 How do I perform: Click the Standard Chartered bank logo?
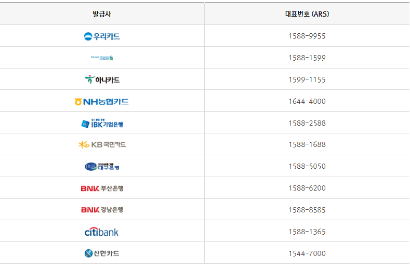[102, 58]
